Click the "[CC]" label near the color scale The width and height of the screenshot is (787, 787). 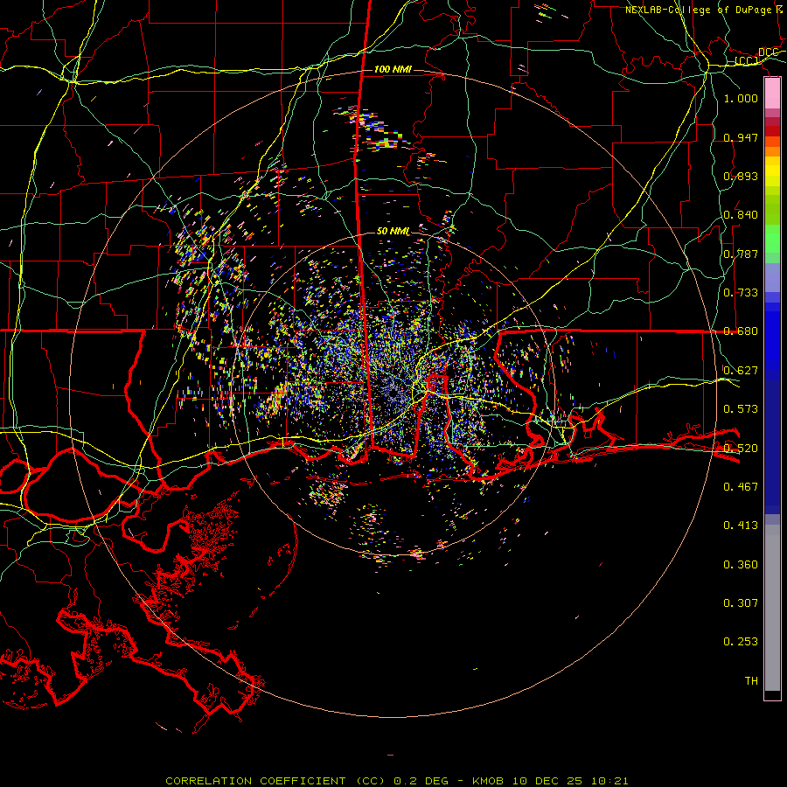click(747, 60)
